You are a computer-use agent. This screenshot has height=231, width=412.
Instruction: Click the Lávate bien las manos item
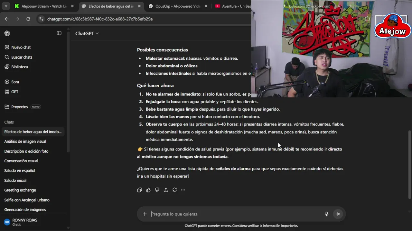tap(203, 117)
